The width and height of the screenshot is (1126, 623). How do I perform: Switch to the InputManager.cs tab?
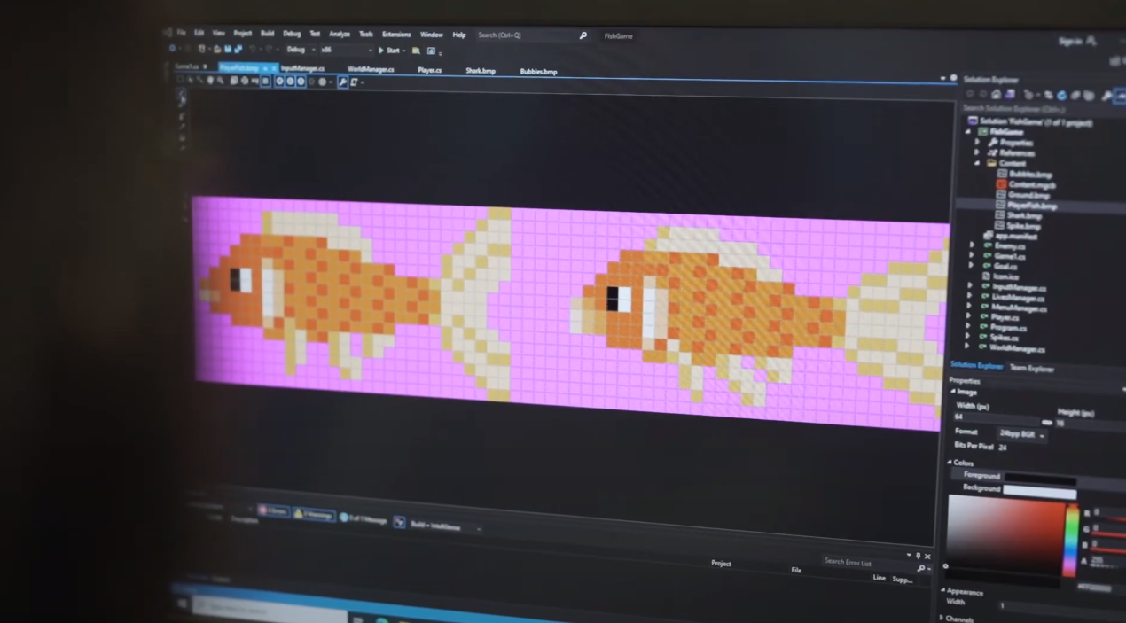tap(303, 68)
